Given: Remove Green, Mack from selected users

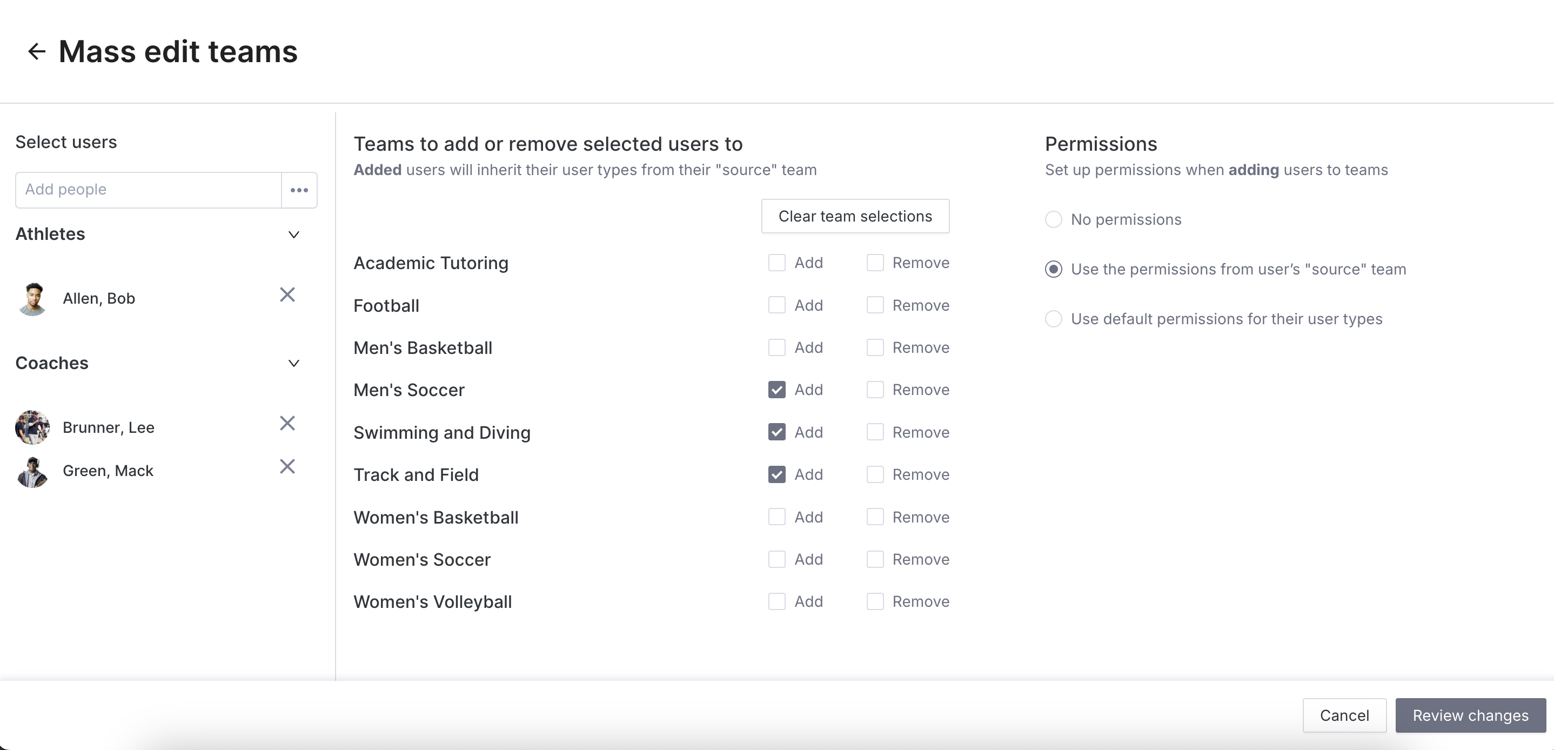Looking at the screenshot, I should [287, 466].
